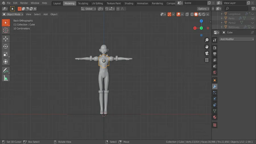
Task: Open properties editor type dropdown
Action: pos(216,32)
